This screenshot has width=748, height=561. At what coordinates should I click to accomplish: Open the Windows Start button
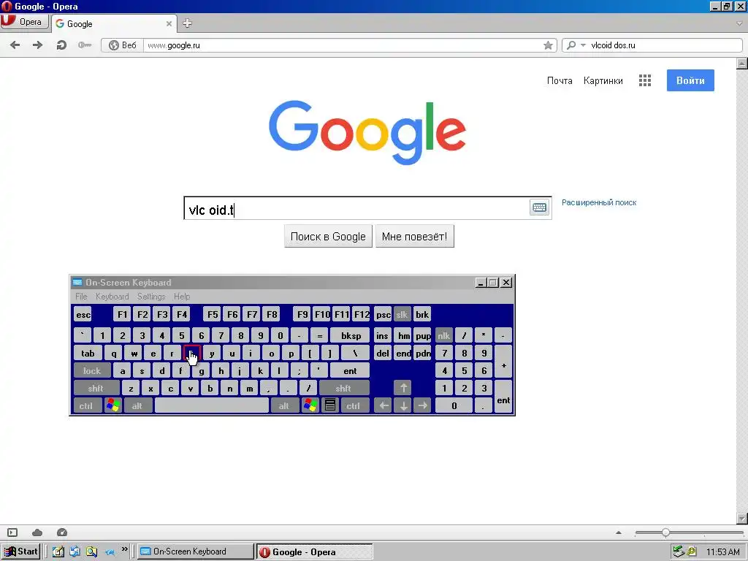click(x=21, y=552)
